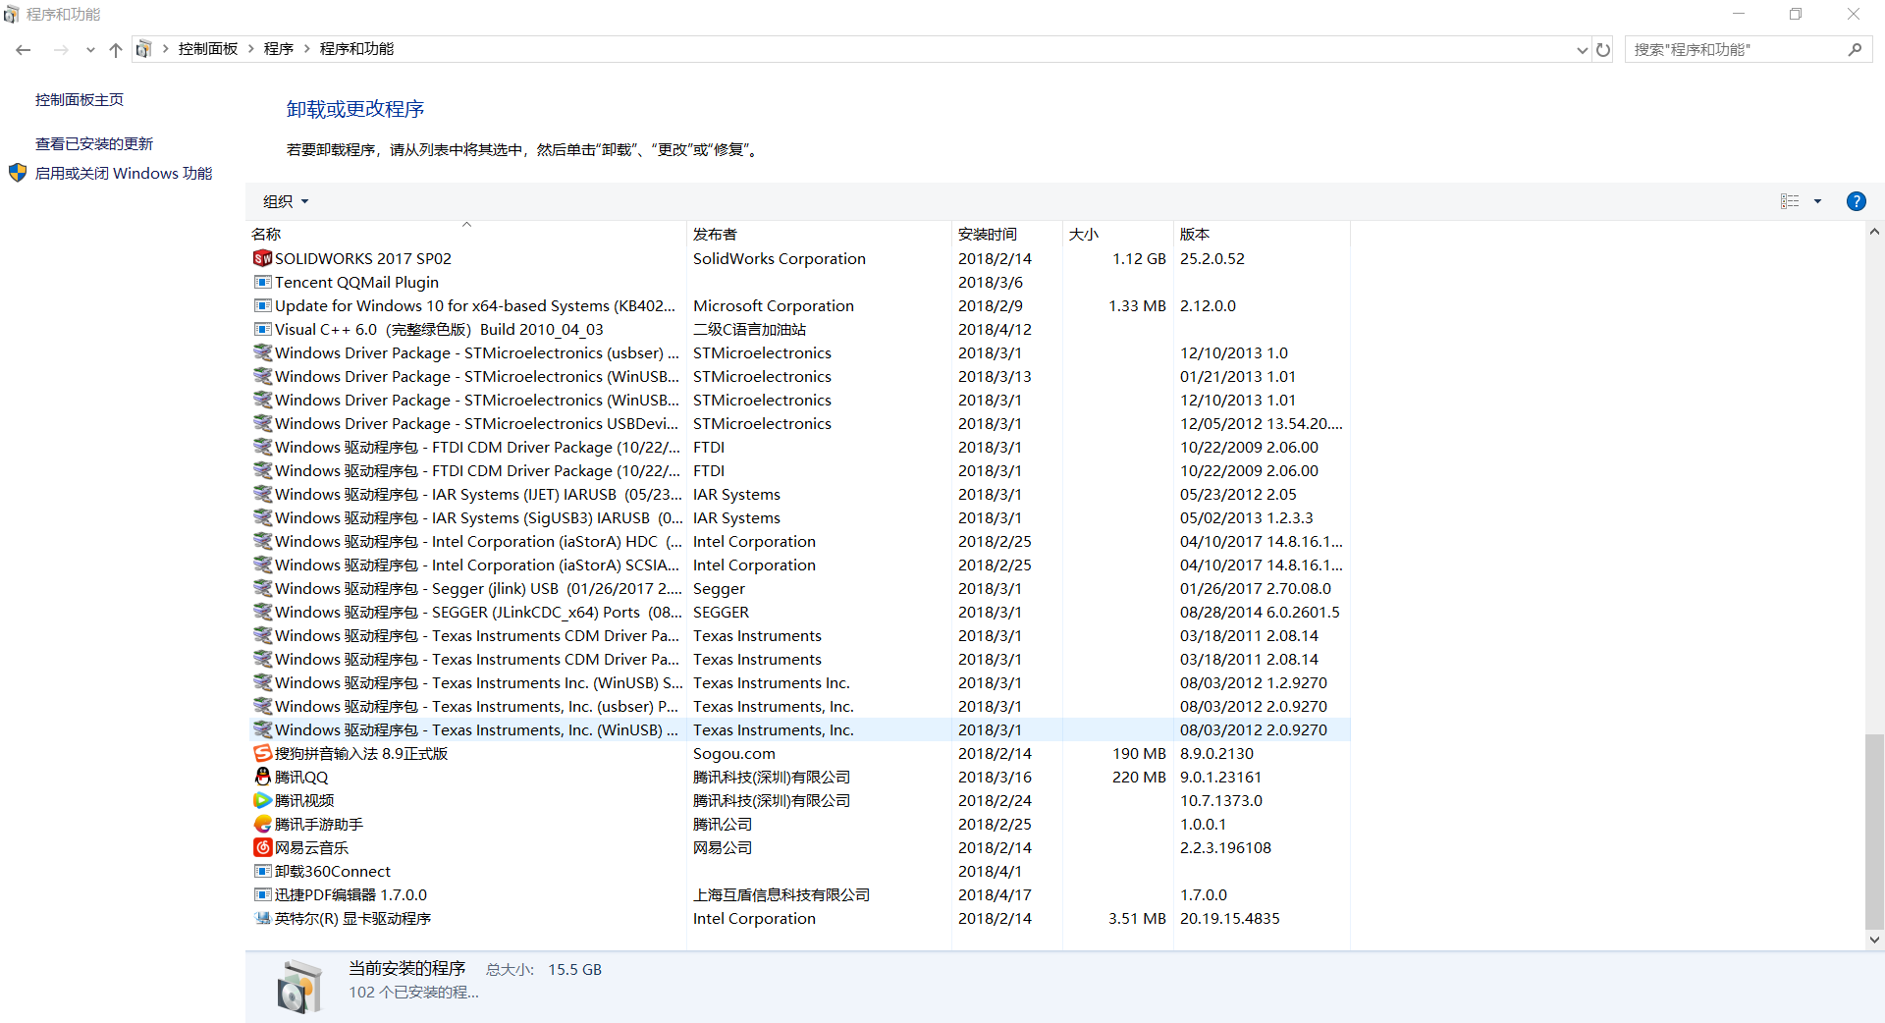Select the Texas Instruments, Inc. (usbser) driver row
Viewport: 1885px width, 1023px height.
pyautogui.click(x=799, y=706)
